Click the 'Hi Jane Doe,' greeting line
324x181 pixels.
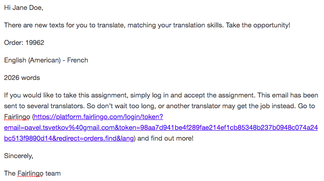click(x=23, y=8)
